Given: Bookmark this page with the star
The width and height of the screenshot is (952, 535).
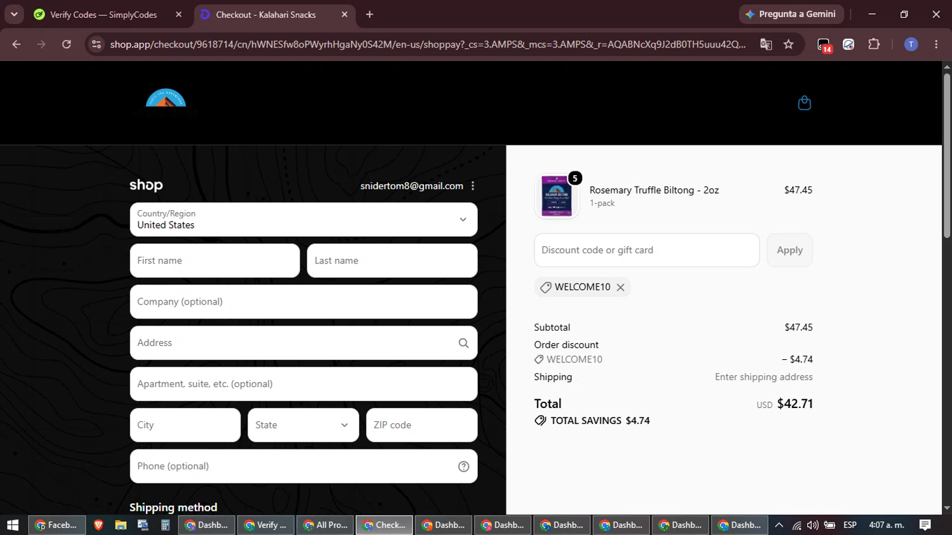Looking at the screenshot, I should (x=788, y=44).
